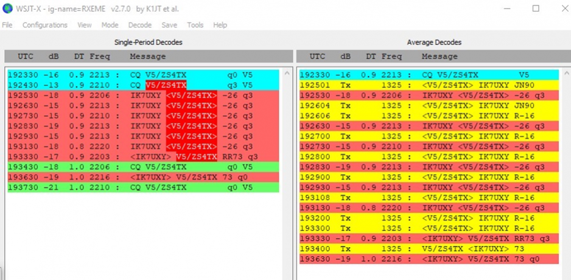This screenshot has width=571, height=280.
Task: Minimize the WSJT-X window
Action: 507,9
